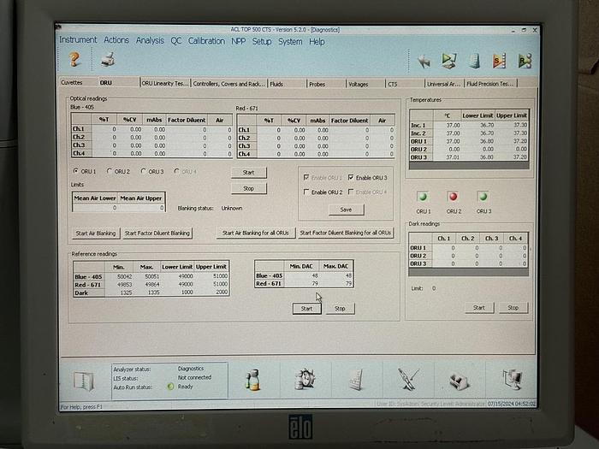Click the crossed tools icon in bottom bar
This screenshot has height=449, width=599.
click(x=408, y=379)
